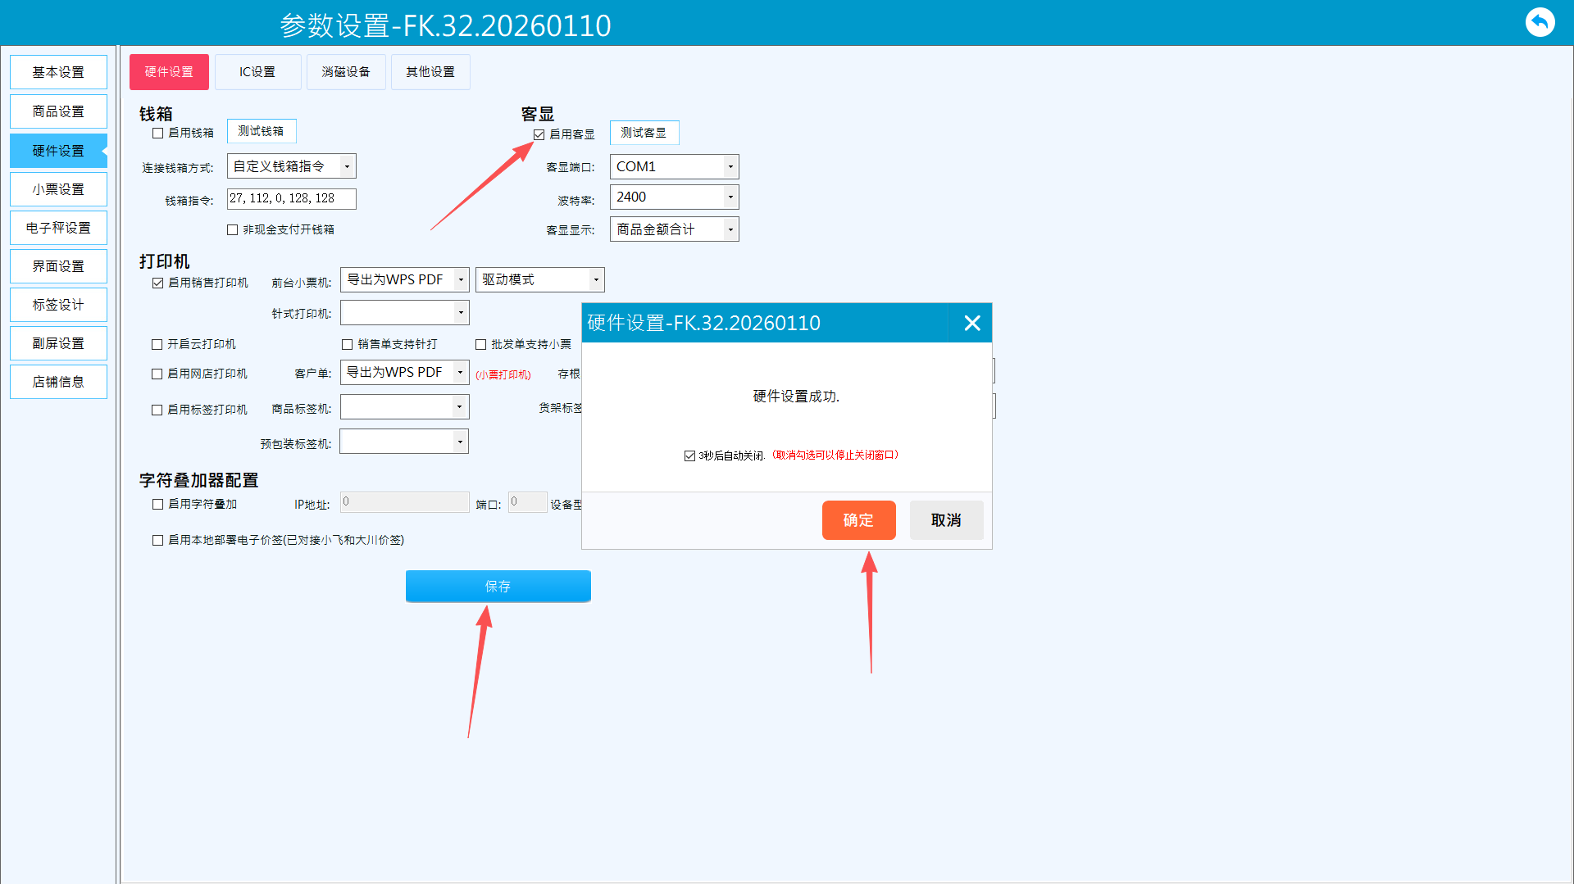Viewport: 1574px width, 884px height.
Task: Open the customer display port COM1 dropdown
Action: click(674, 166)
